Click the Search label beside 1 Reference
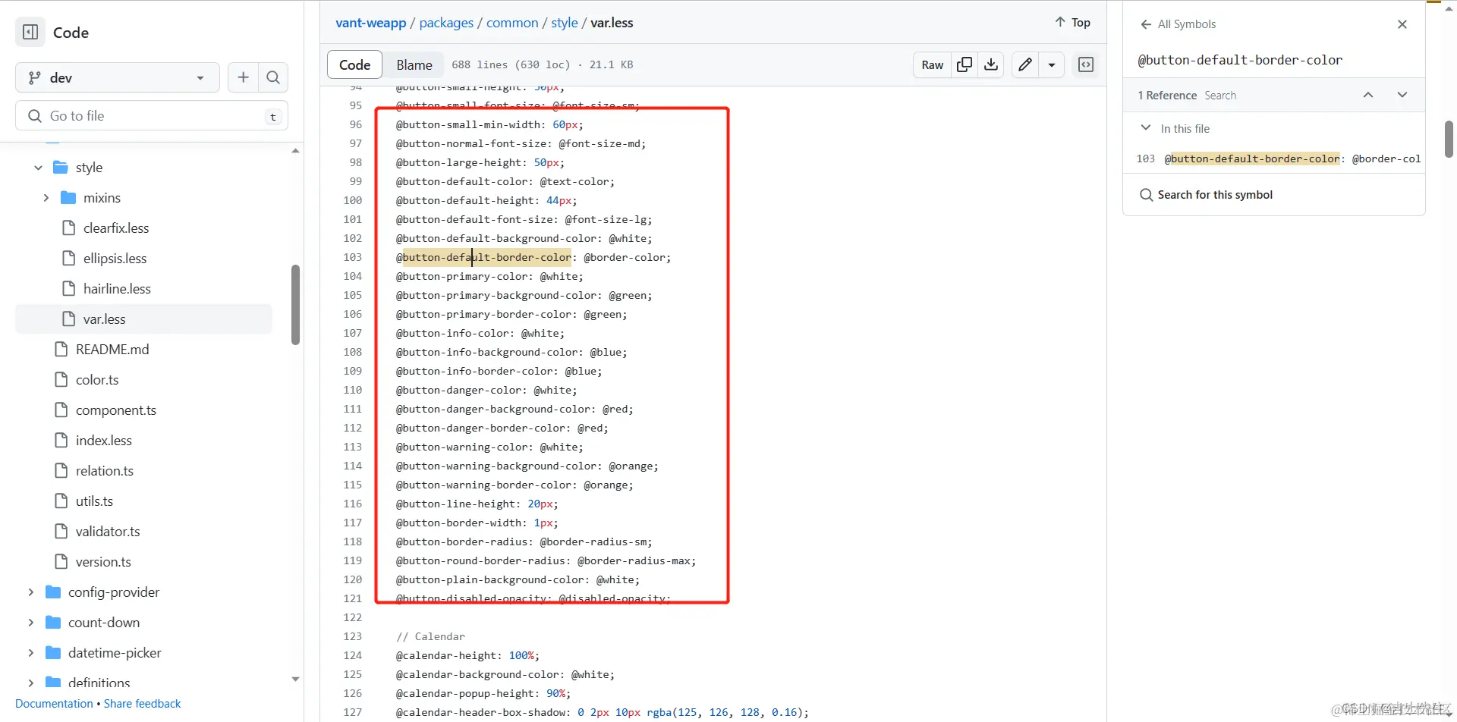Image resolution: width=1457 pixels, height=722 pixels. click(x=1220, y=96)
